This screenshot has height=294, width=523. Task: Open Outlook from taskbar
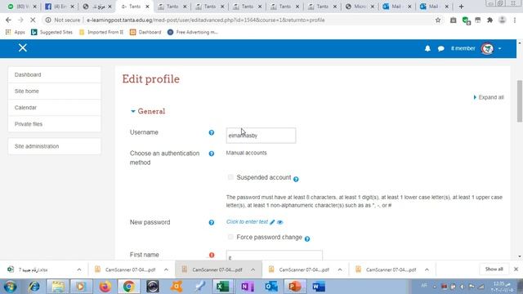[270, 287]
